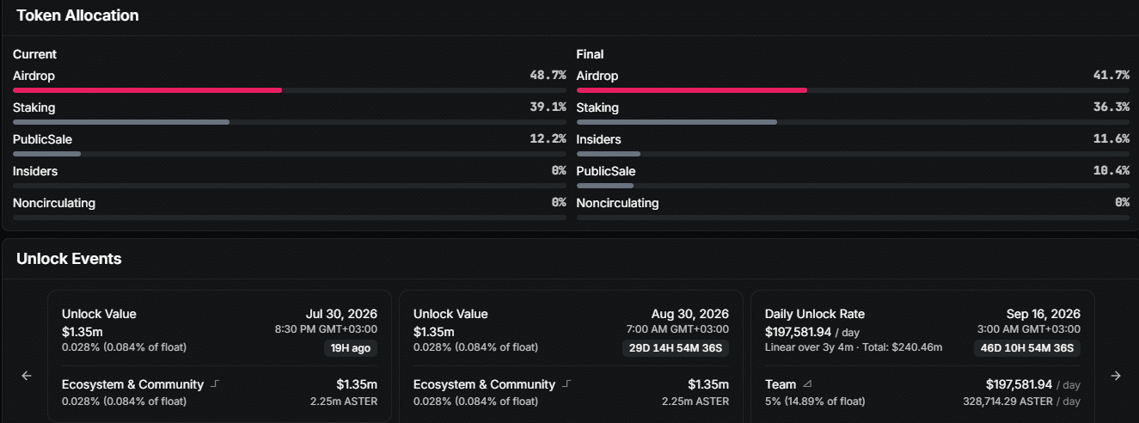Click step icon beside second Ecosystem & Community

[566, 384]
